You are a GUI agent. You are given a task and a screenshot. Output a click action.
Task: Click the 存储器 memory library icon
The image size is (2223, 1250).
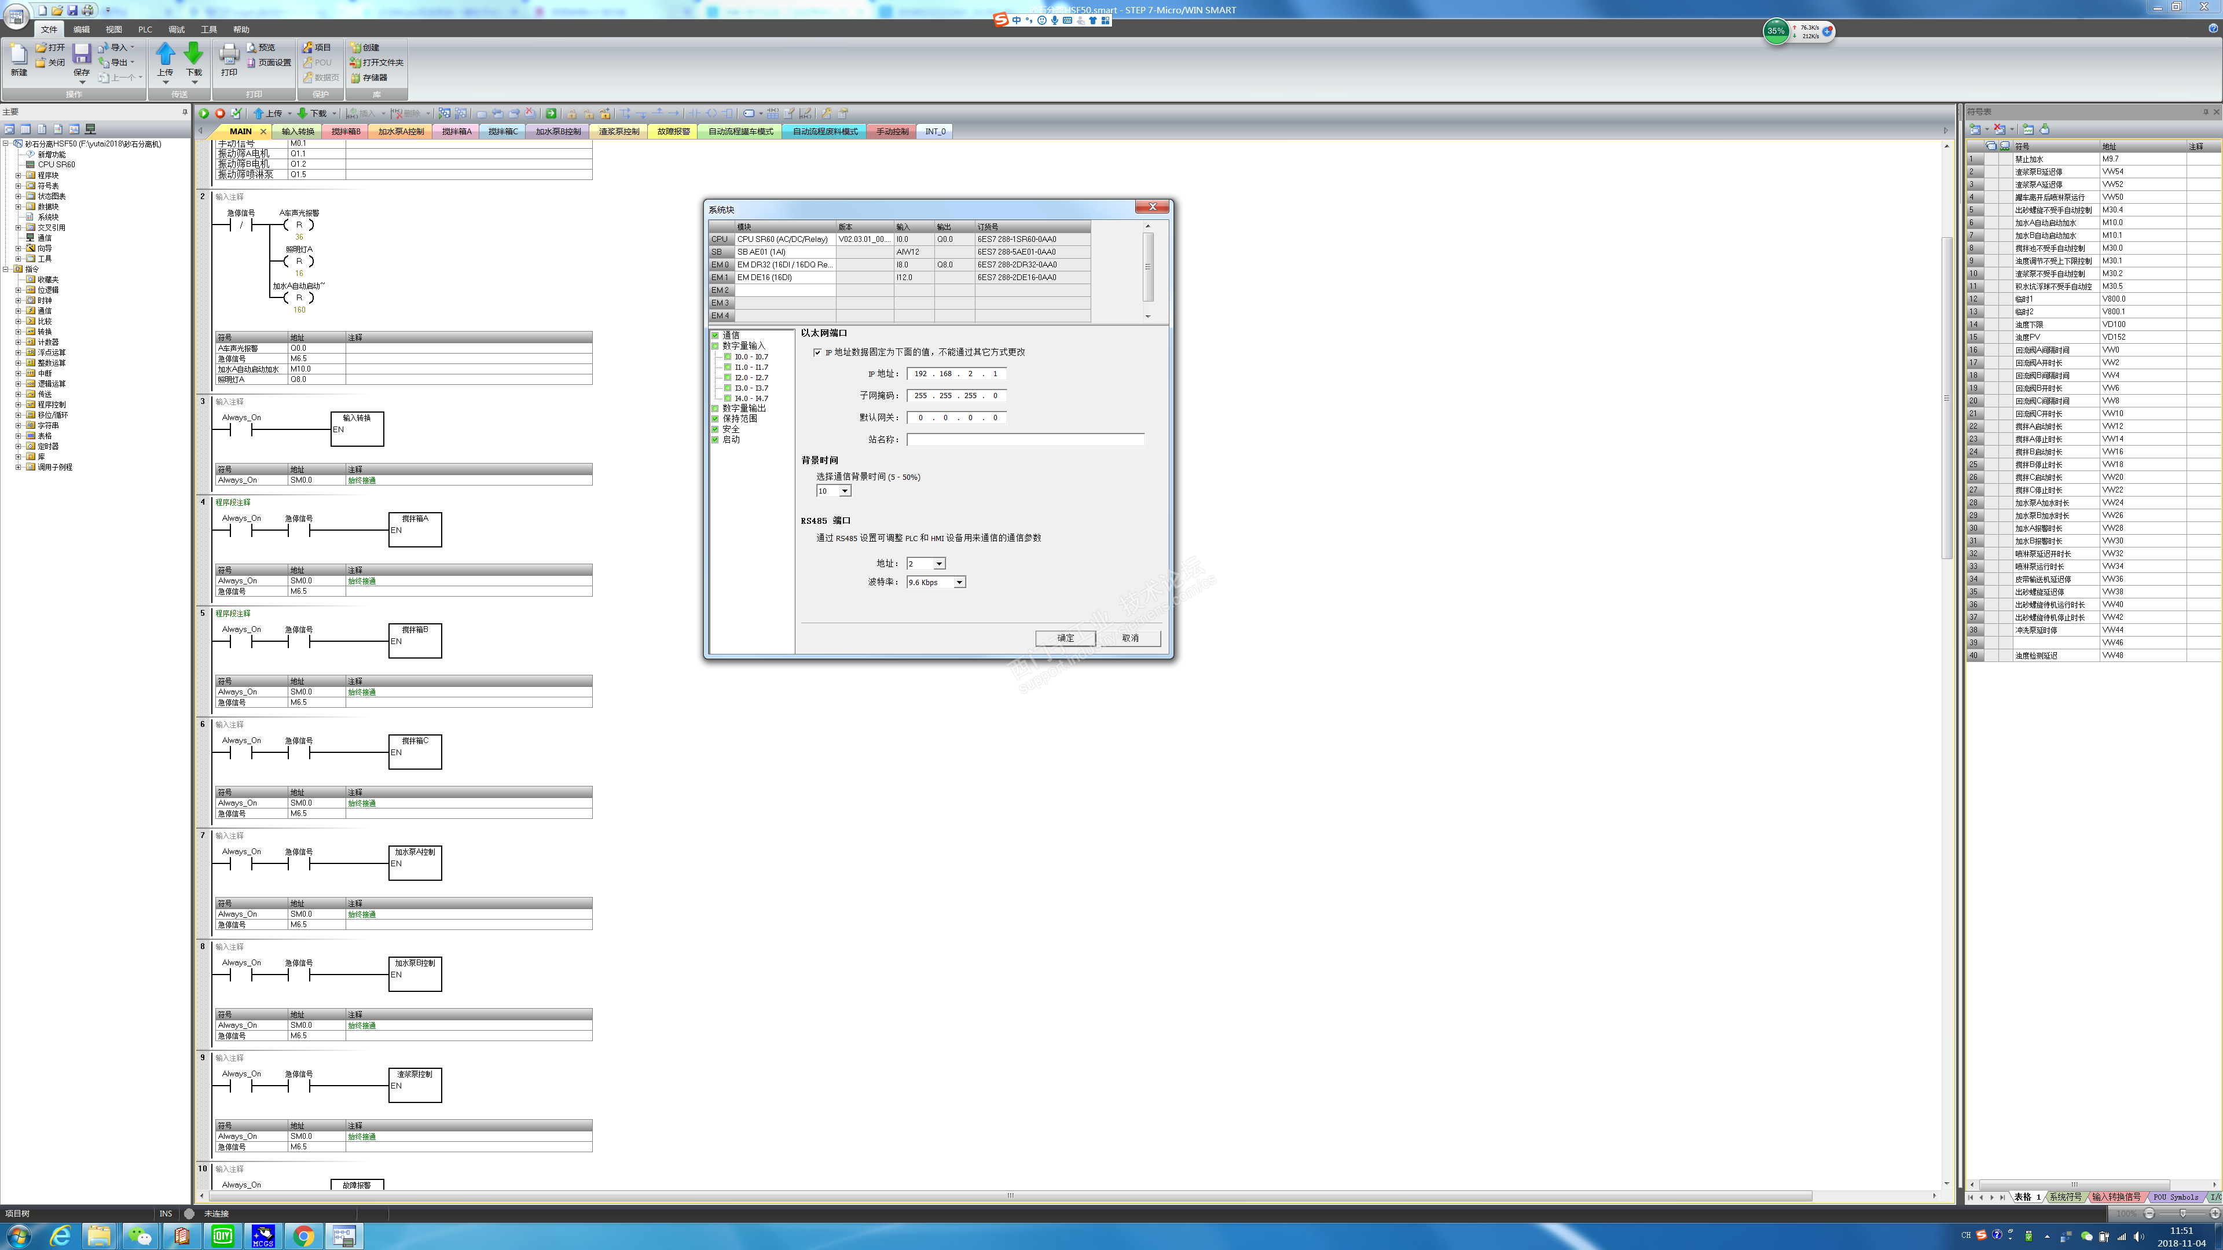pos(355,78)
